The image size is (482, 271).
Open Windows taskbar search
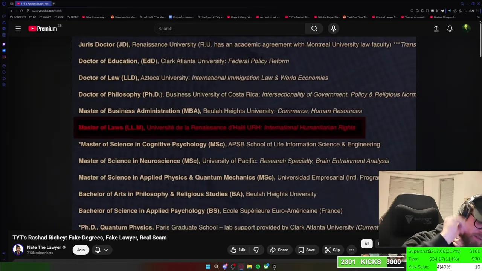[216, 266]
